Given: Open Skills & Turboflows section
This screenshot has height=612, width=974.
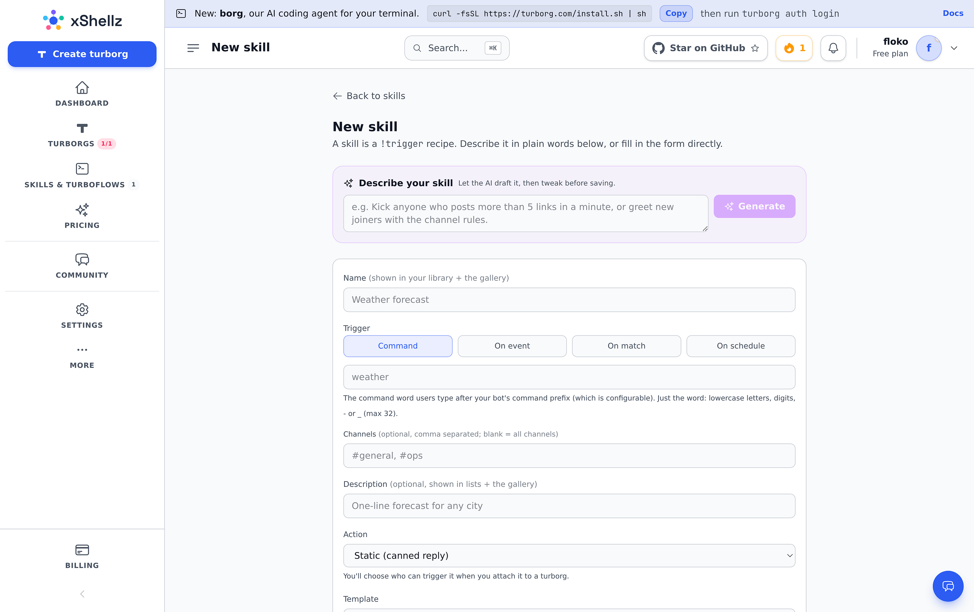Looking at the screenshot, I should tap(82, 176).
